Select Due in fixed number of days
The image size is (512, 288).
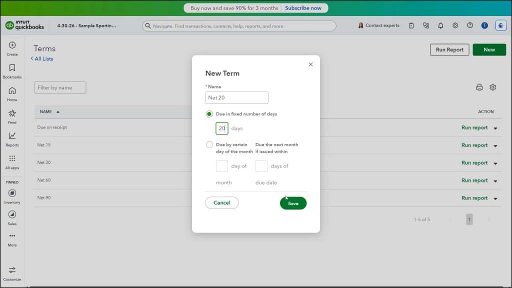click(x=209, y=114)
